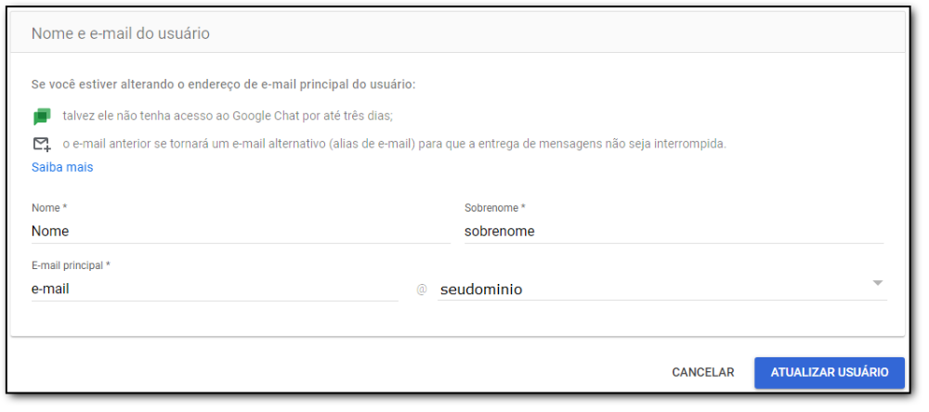Click the CANCELAR button
This screenshot has height=412, width=929.
702,372
